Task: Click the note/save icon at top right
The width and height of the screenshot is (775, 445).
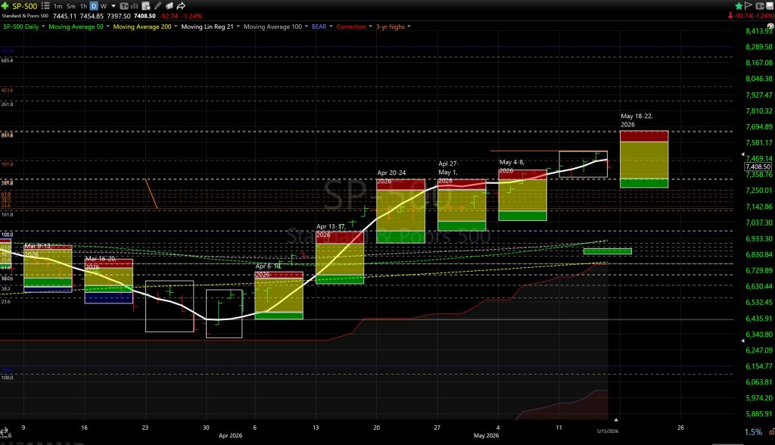Action: (x=770, y=6)
